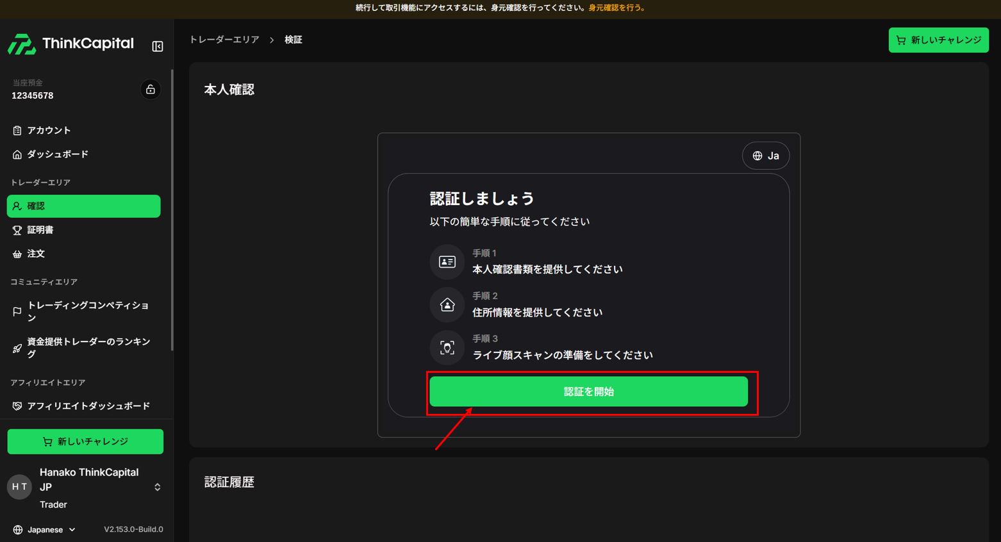Screen dimensions: 1001x542
Task: Click the globe icon in the Ja button
Action: click(x=757, y=156)
